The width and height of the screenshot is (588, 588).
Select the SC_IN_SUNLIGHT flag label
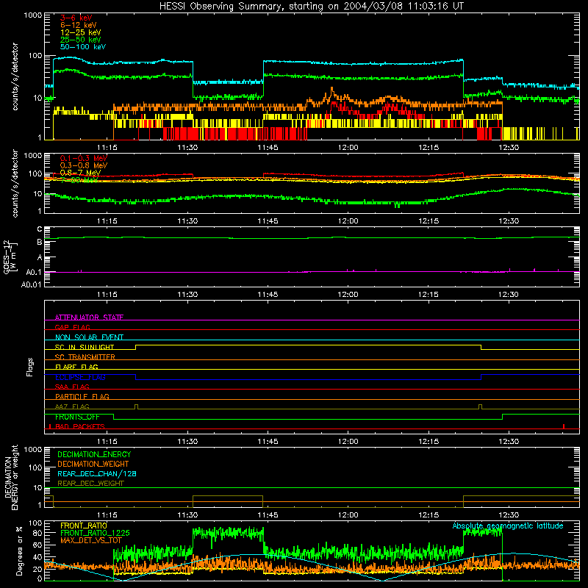(x=85, y=347)
